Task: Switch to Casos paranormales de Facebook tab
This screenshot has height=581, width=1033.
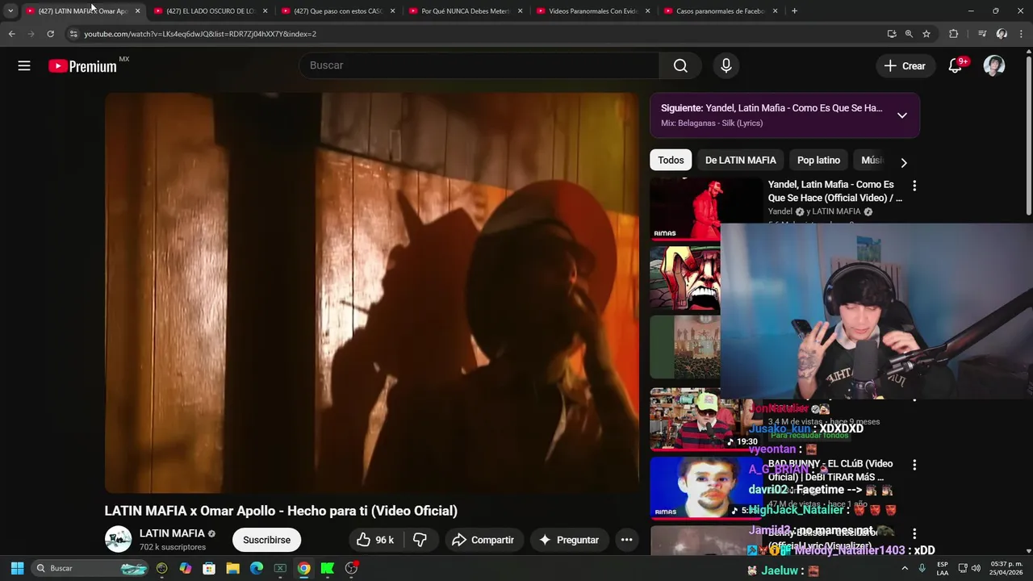Action: (x=720, y=11)
